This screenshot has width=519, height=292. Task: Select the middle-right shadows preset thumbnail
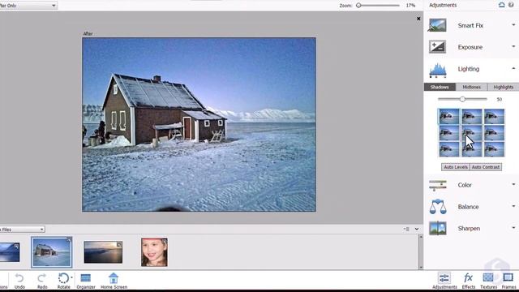click(494, 133)
